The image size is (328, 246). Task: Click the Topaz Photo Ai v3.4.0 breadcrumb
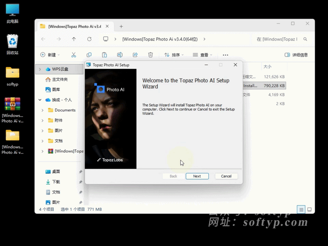pos(160,39)
